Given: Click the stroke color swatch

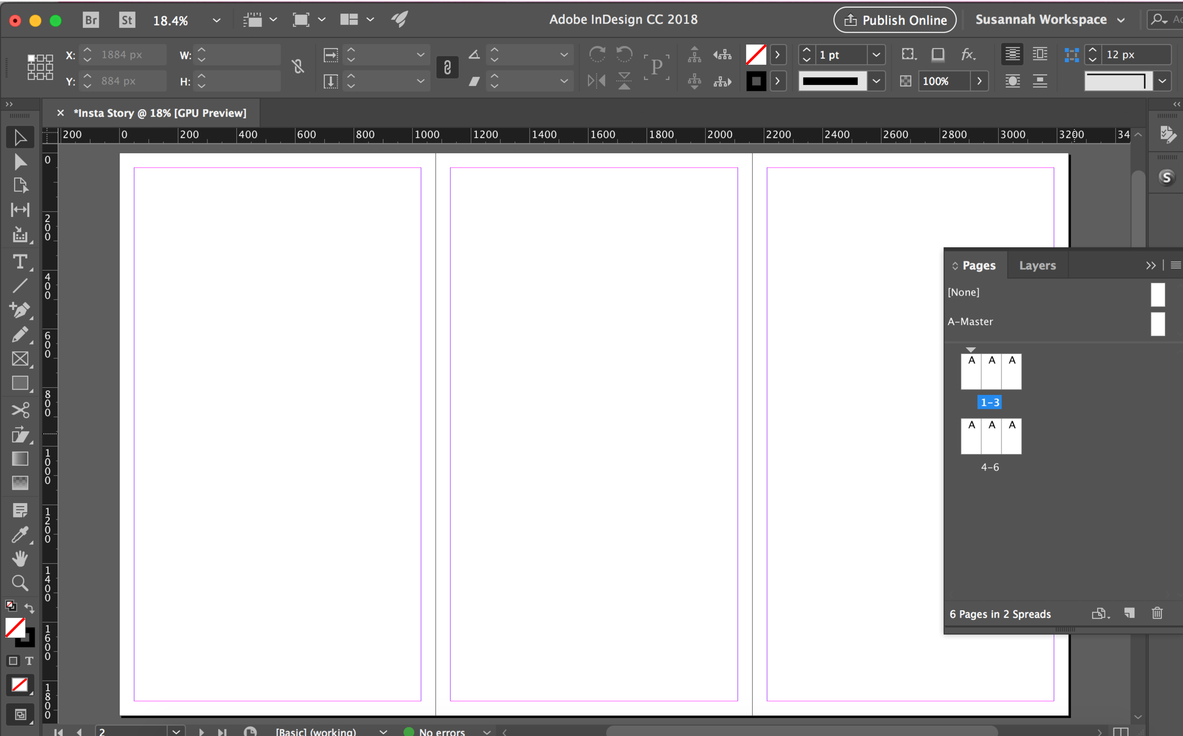Looking at the screenshot, I should (x=756, y=81).
